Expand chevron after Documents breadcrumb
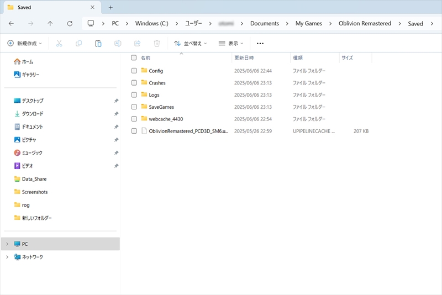This screenshot has height=295, width=442. point(287,24)
